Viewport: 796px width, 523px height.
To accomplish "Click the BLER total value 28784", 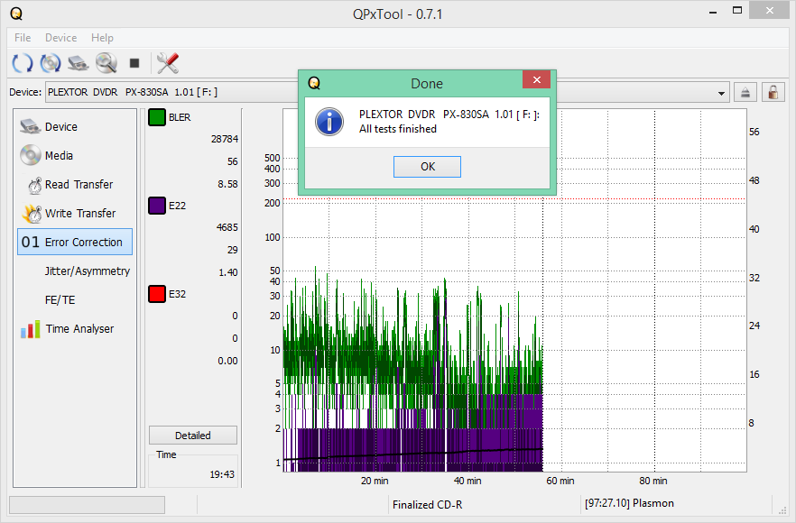I will [225, 139].
